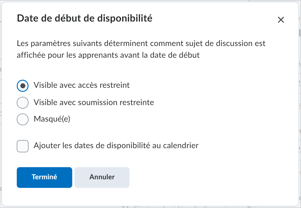Click the blue Terminé button

44,177
